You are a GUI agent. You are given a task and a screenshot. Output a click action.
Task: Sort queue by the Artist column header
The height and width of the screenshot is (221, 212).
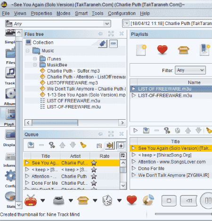[75, 156]
